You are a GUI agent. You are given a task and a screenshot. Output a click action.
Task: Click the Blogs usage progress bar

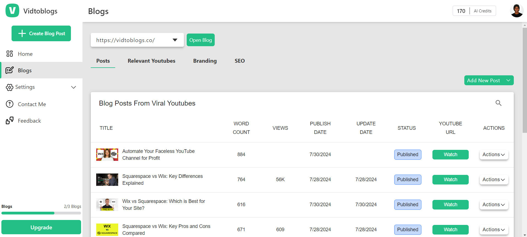[x=41, y=213]
